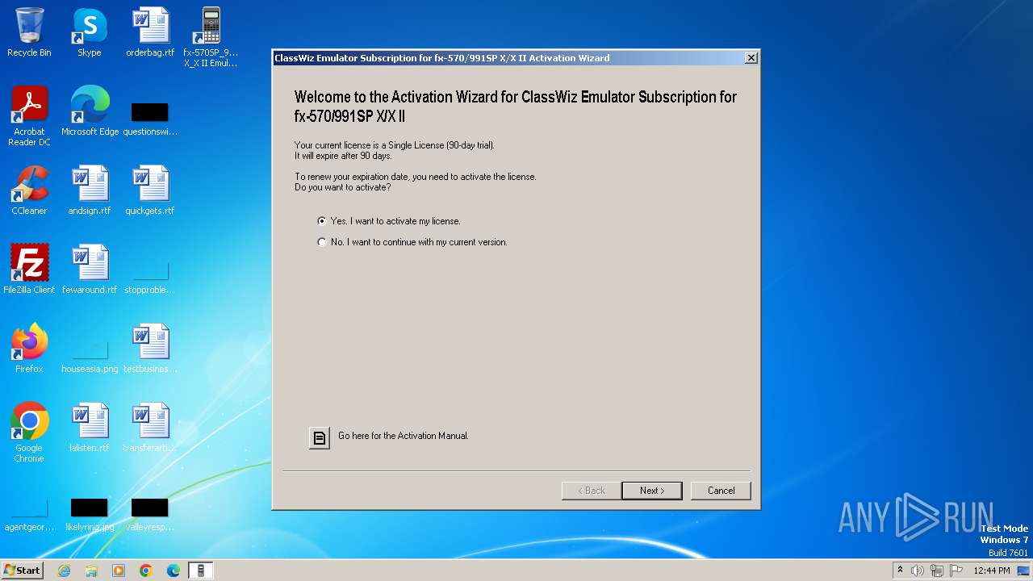Open the valleyresp... desktop file

150,513
